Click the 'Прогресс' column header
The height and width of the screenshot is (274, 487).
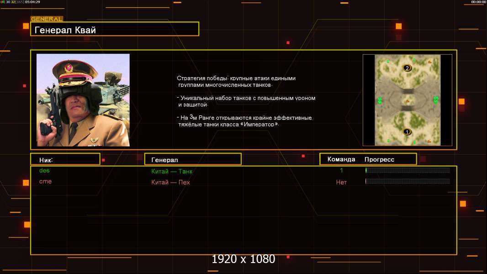[x=379, y=159]
